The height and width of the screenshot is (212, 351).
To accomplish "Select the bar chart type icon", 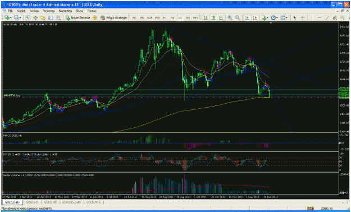I will click(206, 18).
